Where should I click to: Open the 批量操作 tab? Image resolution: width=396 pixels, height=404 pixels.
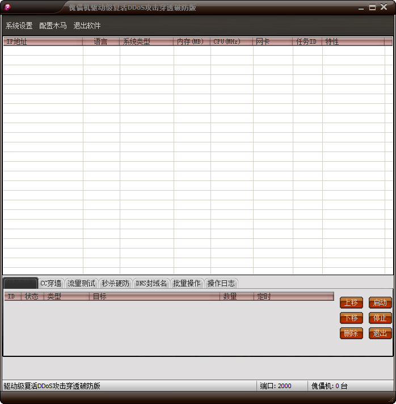pos(187,283)
